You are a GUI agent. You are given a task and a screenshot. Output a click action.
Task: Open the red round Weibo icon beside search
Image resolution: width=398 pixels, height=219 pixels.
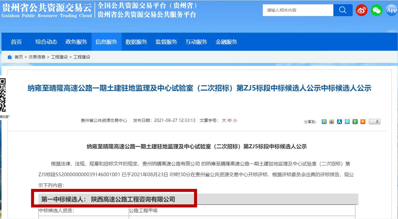[x=361, y=10]
